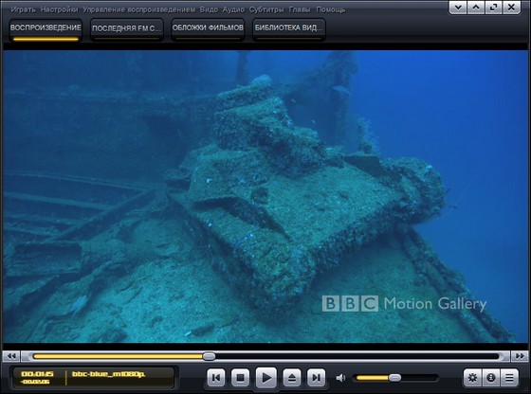Stop the video playback

coord(241,377)
